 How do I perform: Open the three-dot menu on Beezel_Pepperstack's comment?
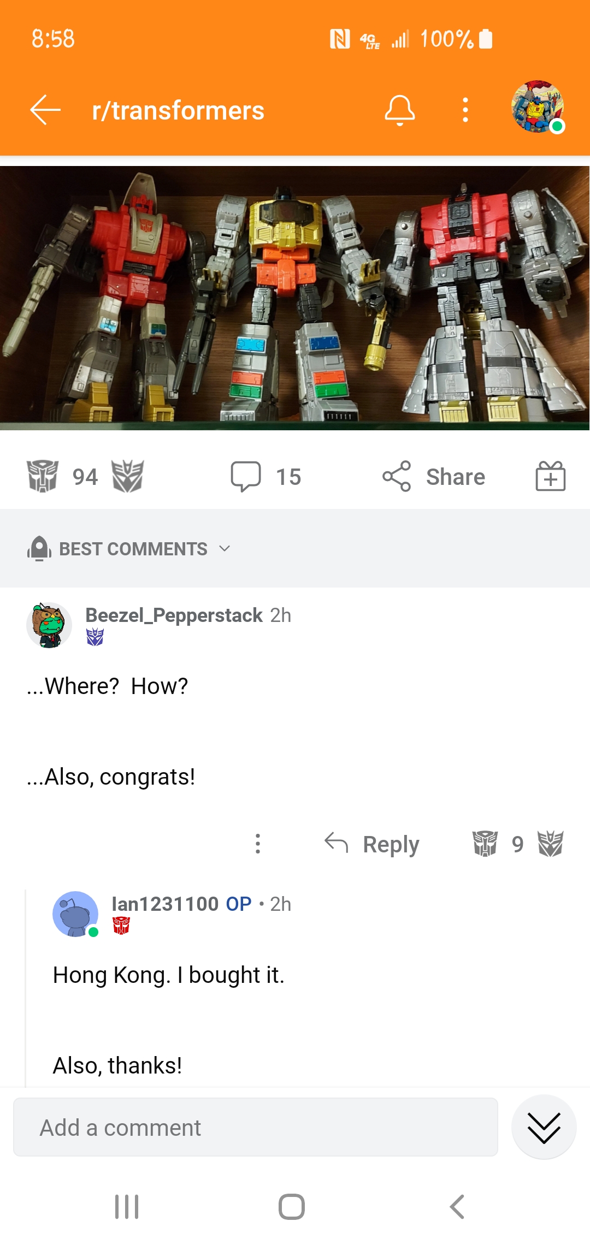coord(258,844)
